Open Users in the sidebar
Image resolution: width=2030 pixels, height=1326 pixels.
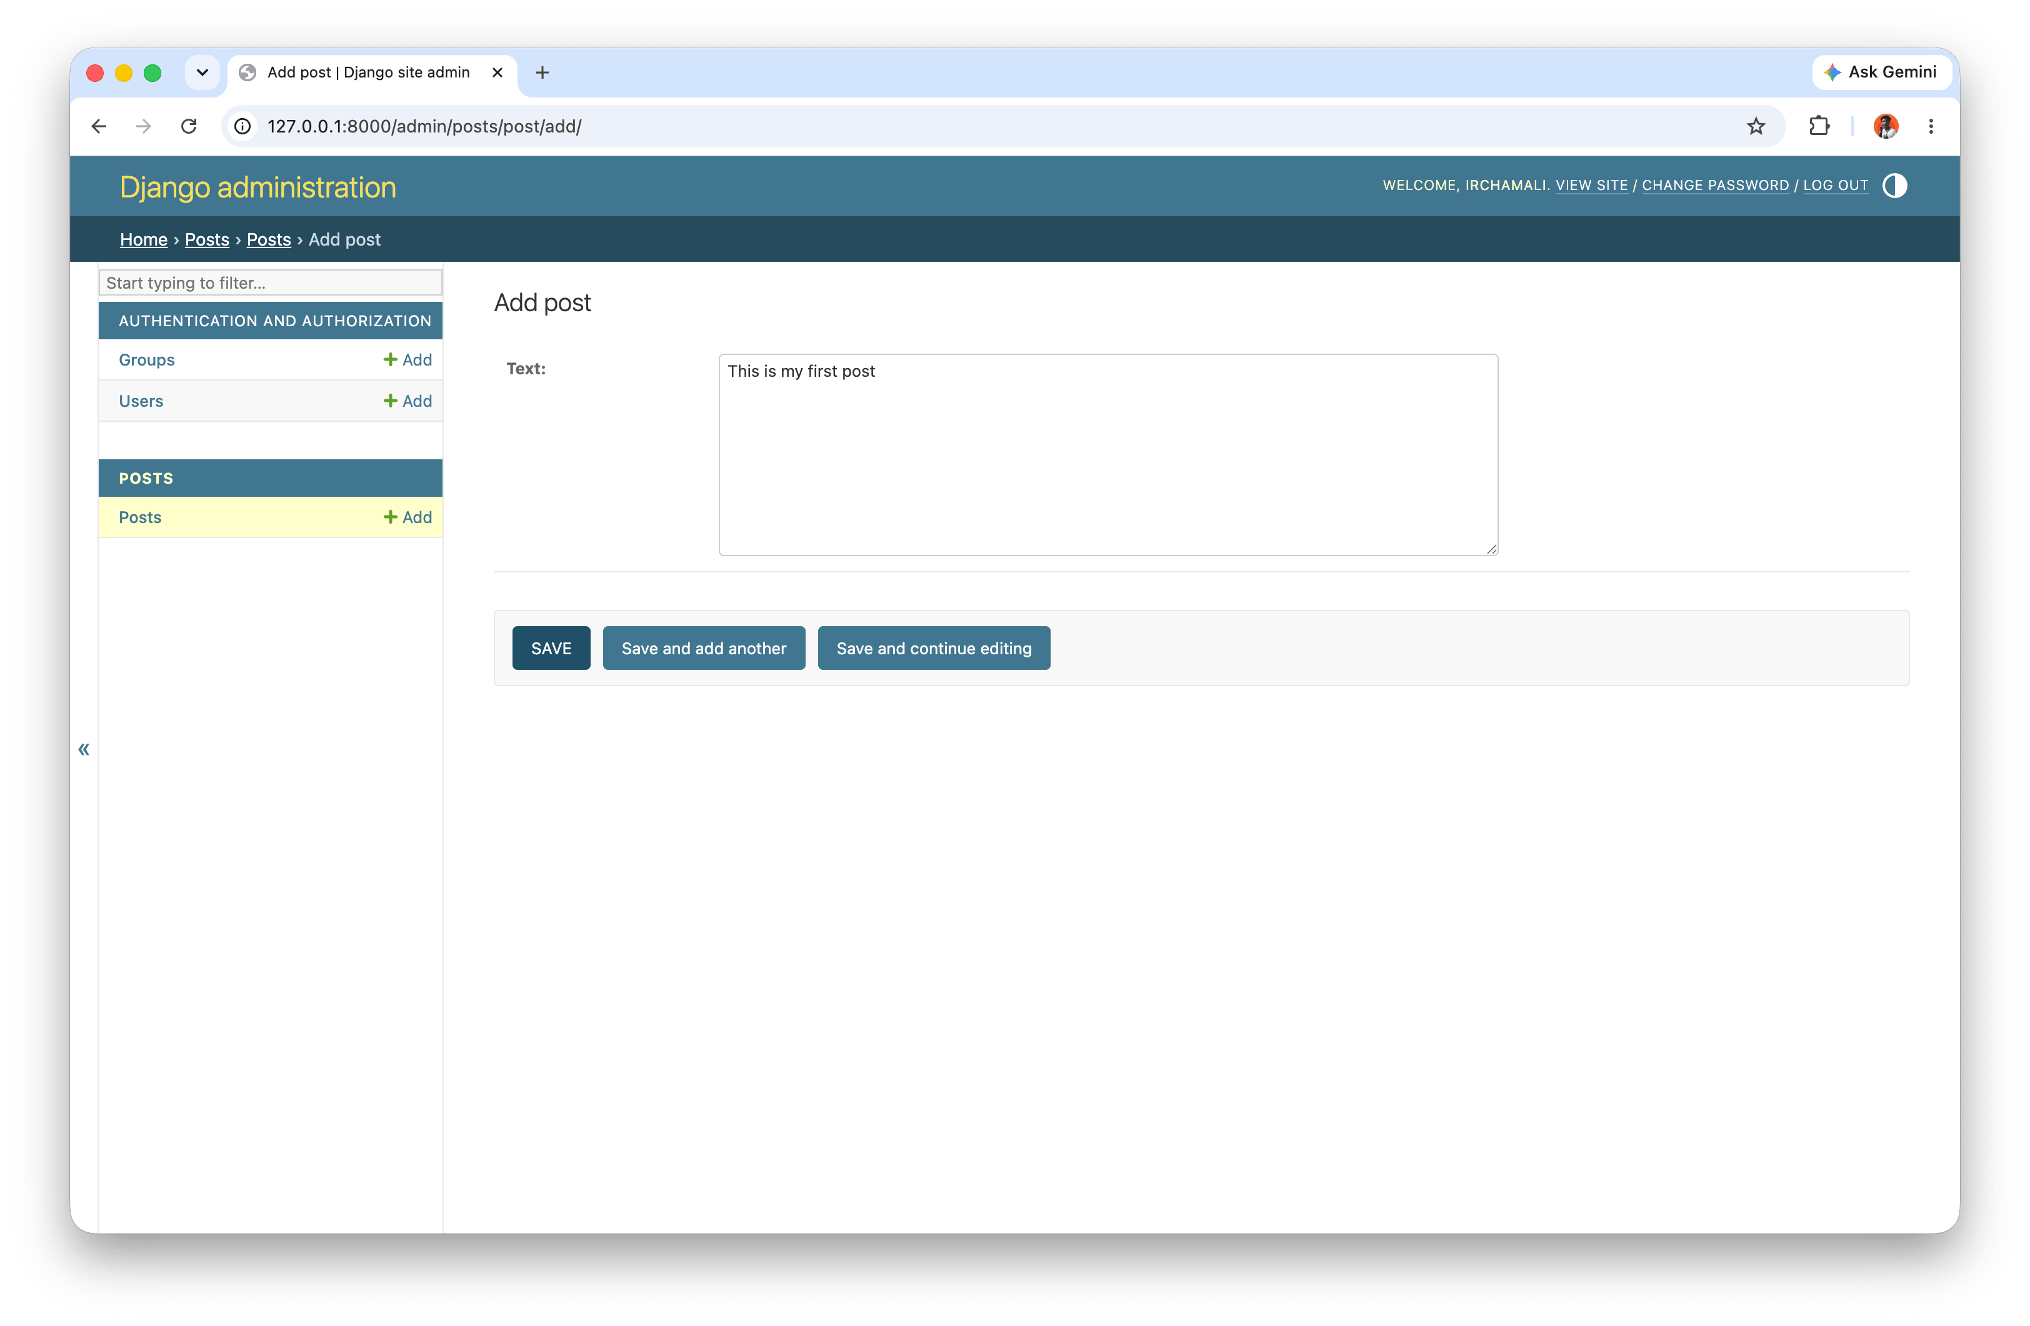(x=141, y=401)
